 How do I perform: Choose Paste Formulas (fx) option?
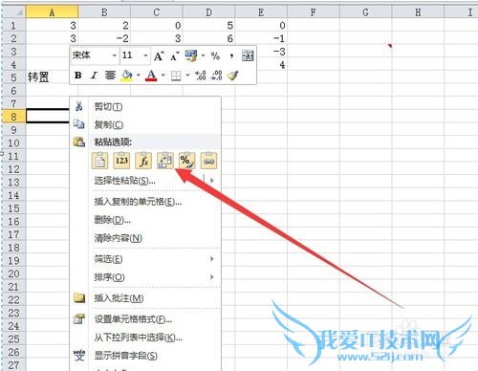(143, 161)
